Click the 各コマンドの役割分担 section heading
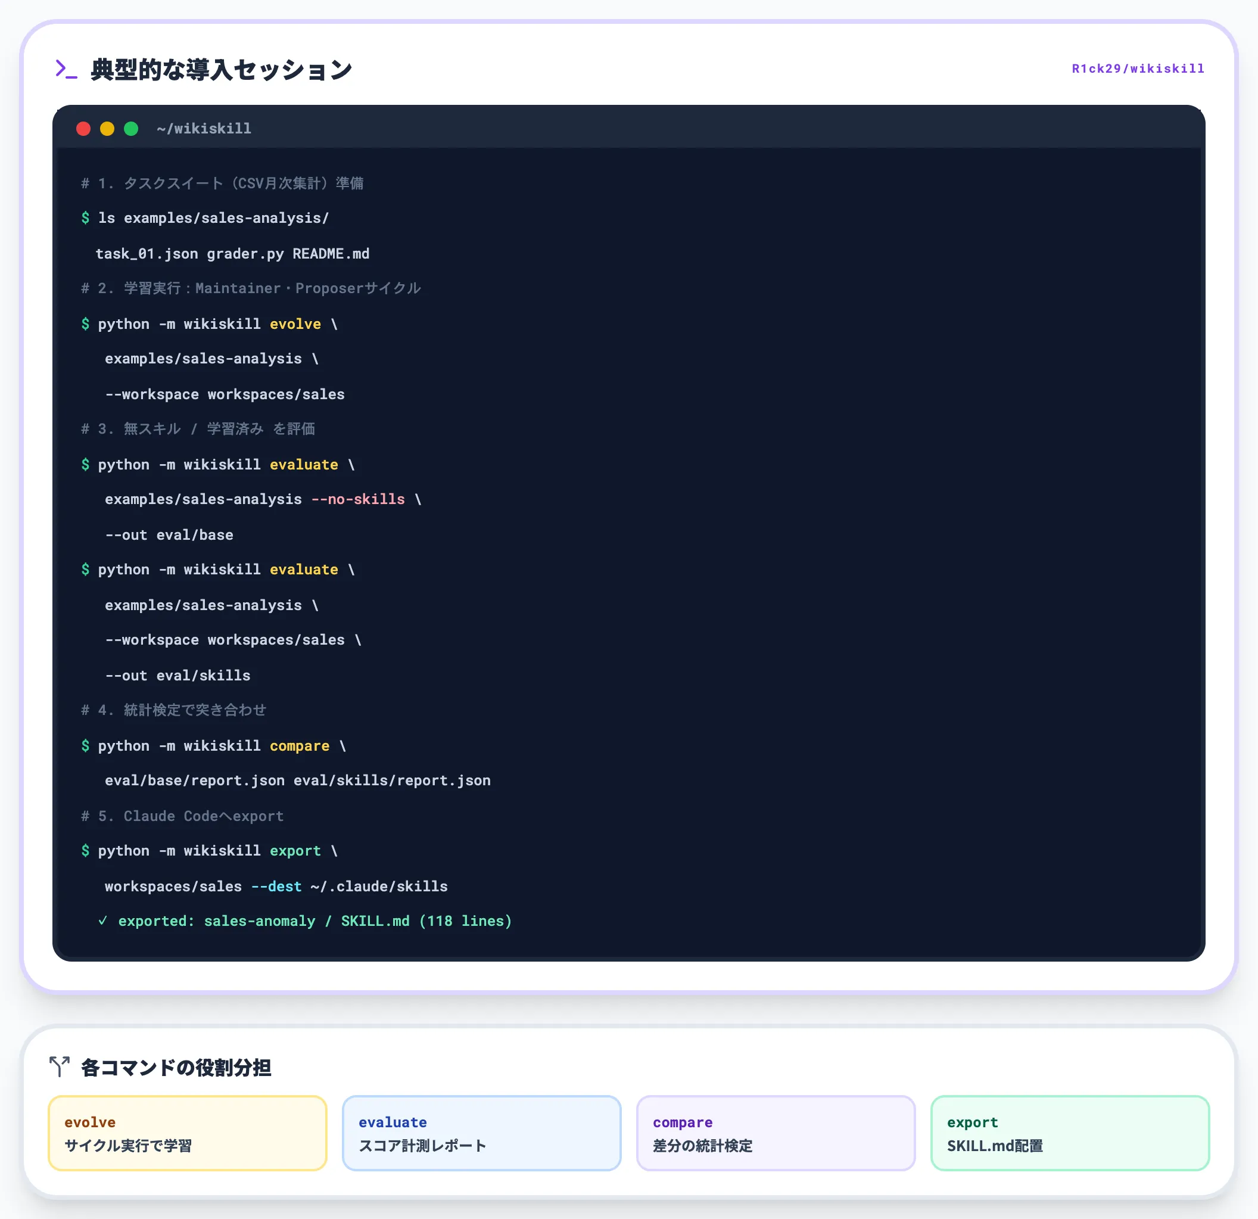Viewport: 1258px width, 1219px height. pyautogui.click(x=176, y=1067)
